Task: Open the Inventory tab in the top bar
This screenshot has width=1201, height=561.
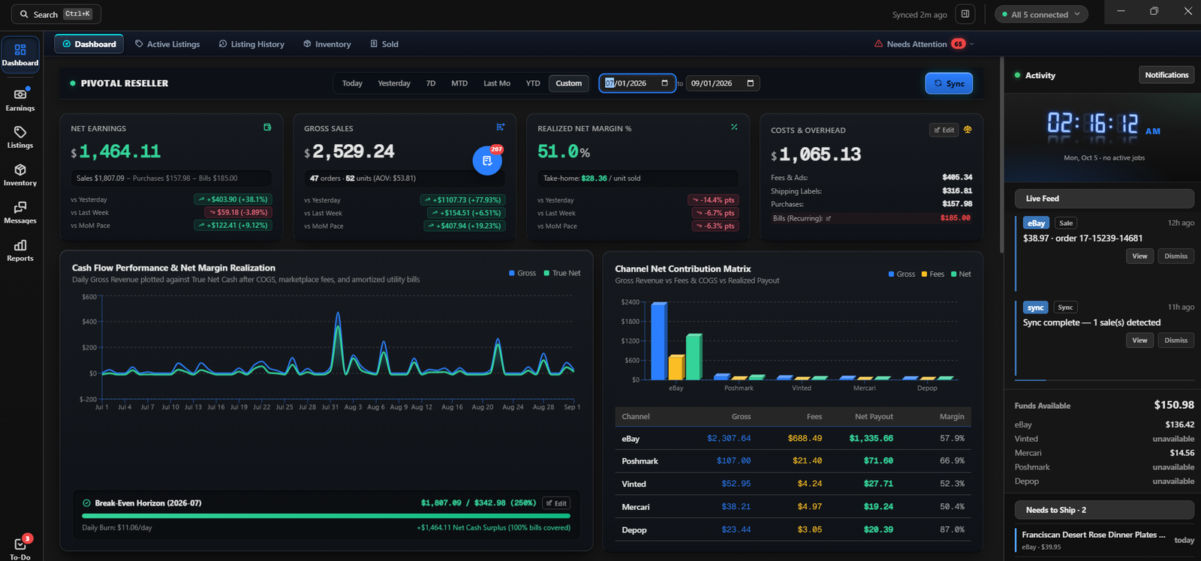Action: pos(327,44)
